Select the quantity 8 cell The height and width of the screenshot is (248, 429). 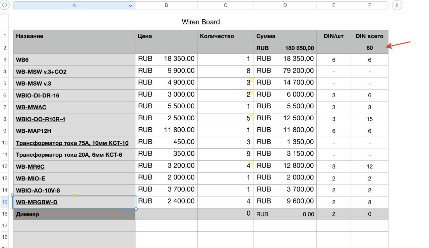tap(226, 72)
